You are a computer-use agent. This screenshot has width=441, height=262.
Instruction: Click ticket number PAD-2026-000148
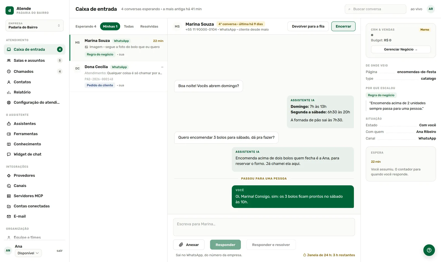tap(99, 79)
